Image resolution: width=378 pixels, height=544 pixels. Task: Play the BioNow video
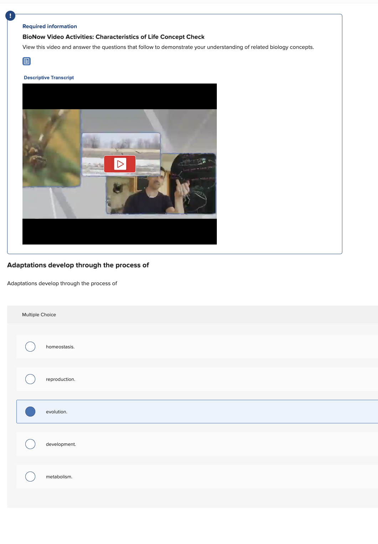[x=120, y=164]
